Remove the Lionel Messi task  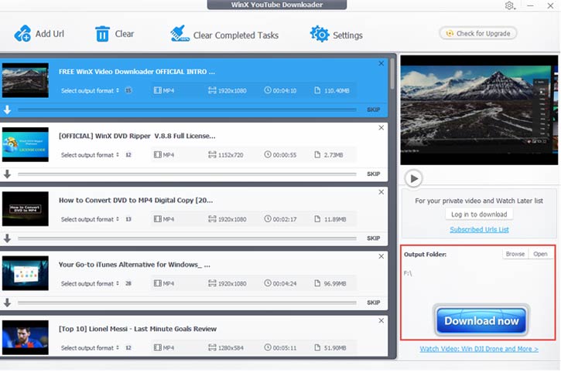pos(381,320)
